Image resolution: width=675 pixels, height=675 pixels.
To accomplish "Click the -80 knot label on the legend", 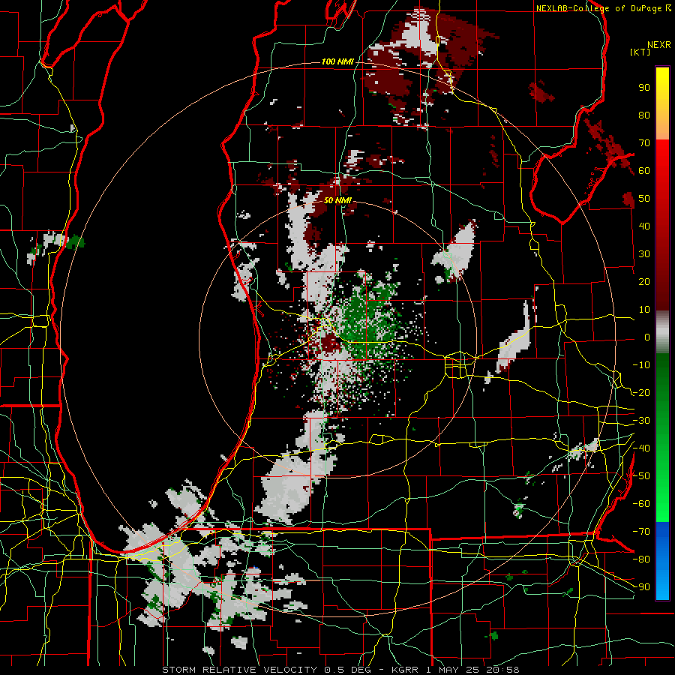I will click(x=641, y=559).
